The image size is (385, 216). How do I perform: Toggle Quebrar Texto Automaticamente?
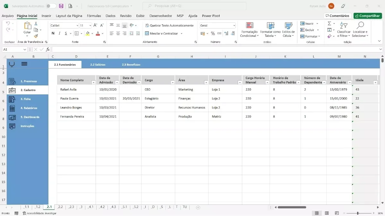(x=169, y=26)
